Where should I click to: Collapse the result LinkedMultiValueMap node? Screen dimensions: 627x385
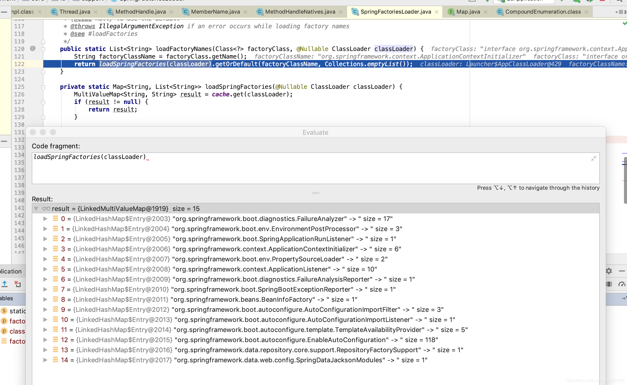(x=36, y=209)
